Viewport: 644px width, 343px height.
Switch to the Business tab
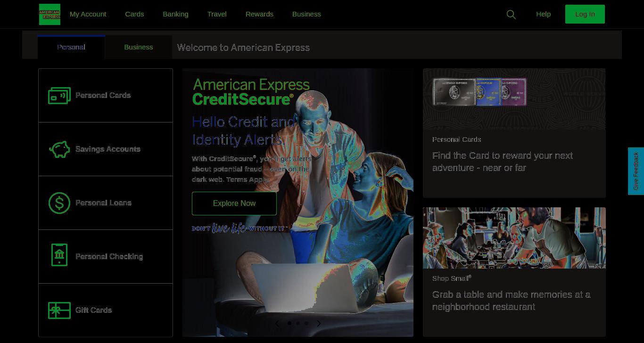point(139,47)
